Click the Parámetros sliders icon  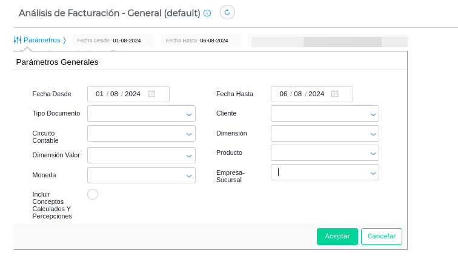click(18, 40)
